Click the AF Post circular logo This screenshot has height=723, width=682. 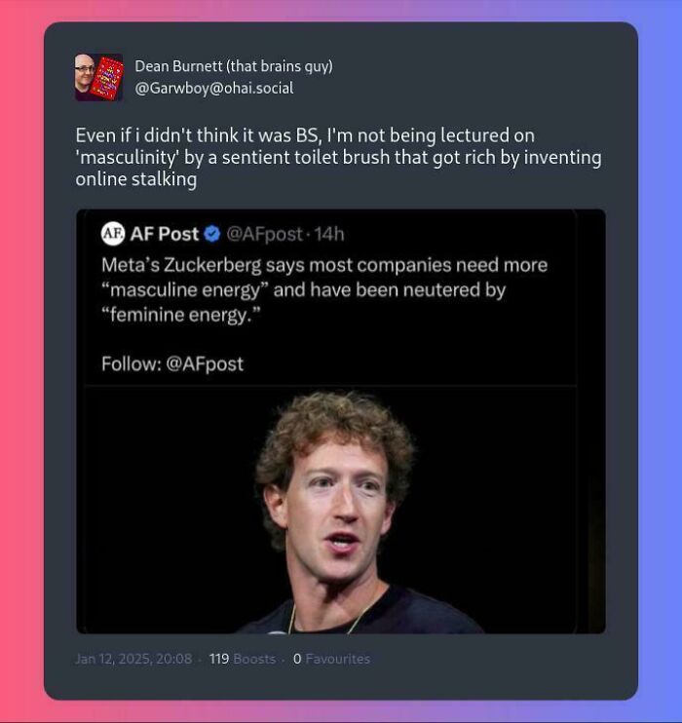coord(113,234)
